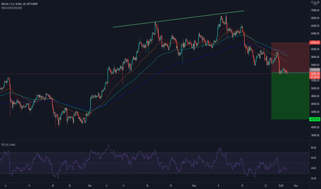
Task: Open the USD currency selector button
Action: (x=315, y=3)
